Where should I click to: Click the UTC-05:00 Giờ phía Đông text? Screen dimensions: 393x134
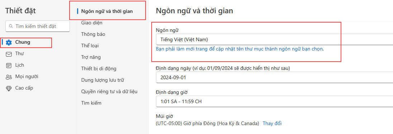207,124
